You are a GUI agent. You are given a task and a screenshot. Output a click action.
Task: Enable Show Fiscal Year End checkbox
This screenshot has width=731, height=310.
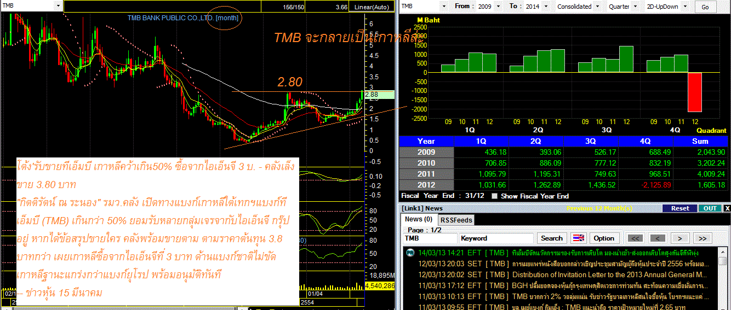[x=495, y=196]
